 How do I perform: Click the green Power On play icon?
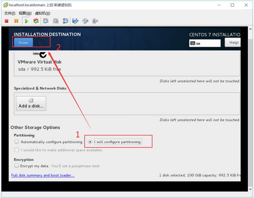point(26,21)
